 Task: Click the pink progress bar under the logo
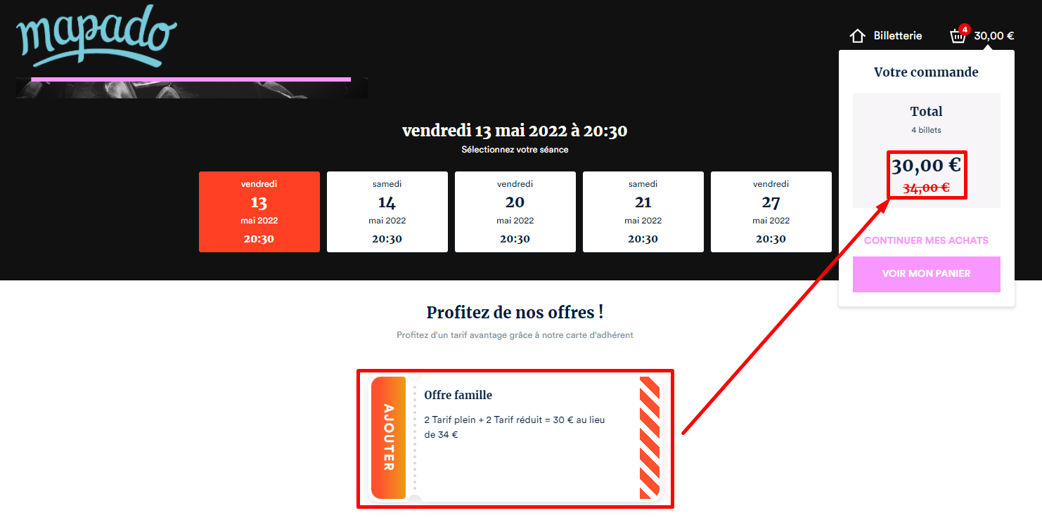191,79
